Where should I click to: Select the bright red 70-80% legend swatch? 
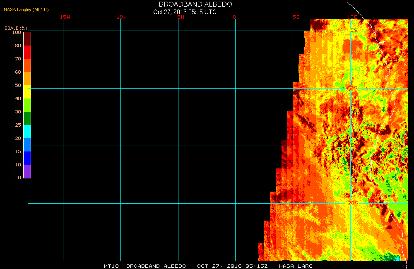(27, 52)
